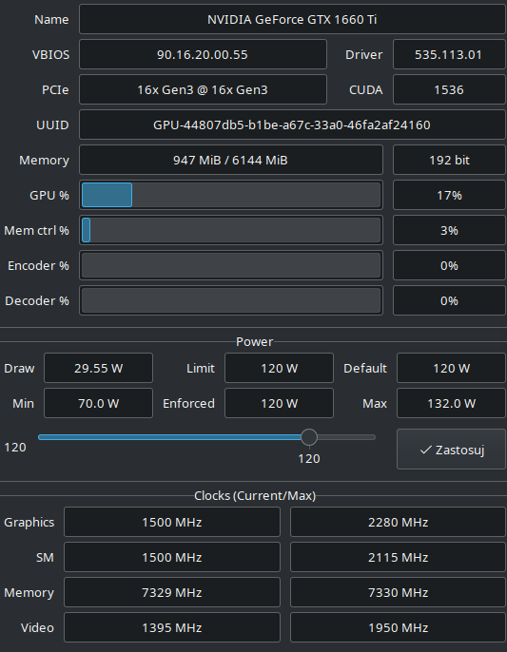
Task: Click the Mem ctrl % progress bar
Action: click(x=230, y=230)
